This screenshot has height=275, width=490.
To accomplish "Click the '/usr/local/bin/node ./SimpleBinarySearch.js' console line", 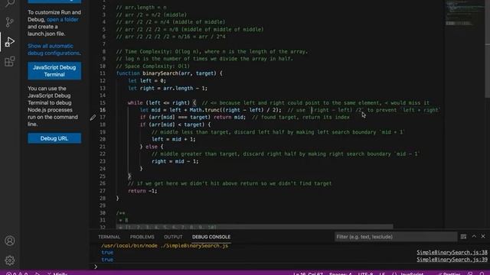I will (165, 246).
